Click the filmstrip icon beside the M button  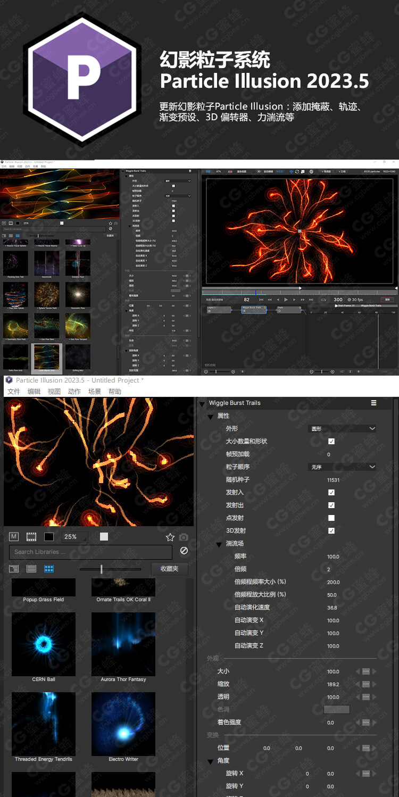point(31,537)
